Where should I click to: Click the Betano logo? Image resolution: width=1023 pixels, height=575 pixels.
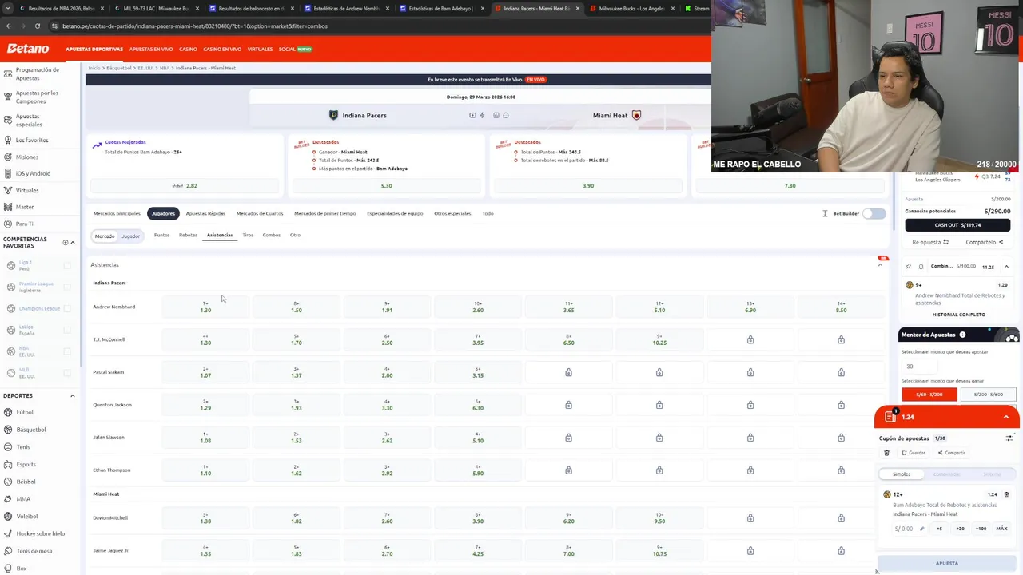pyautogui.click(x=28, y=49)
